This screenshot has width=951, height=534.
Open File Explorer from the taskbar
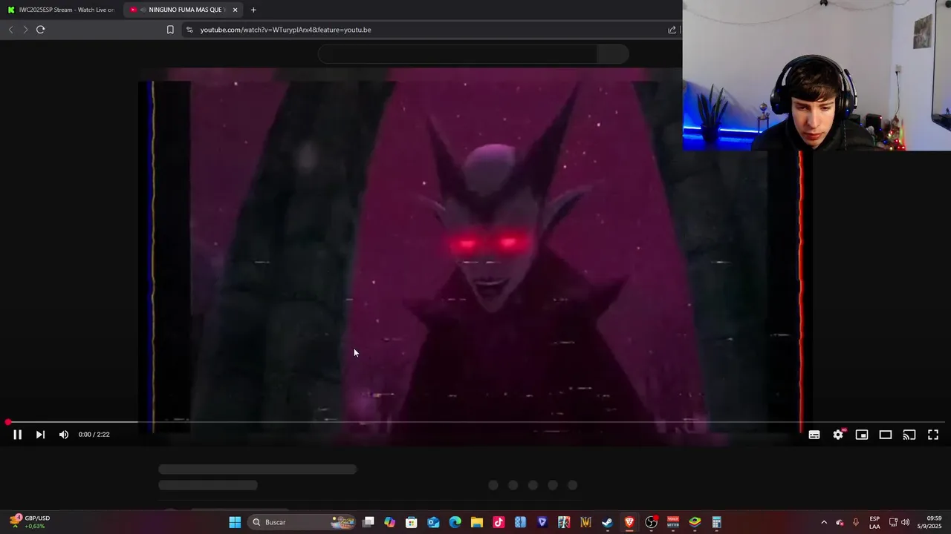click(x=477, y=522)
